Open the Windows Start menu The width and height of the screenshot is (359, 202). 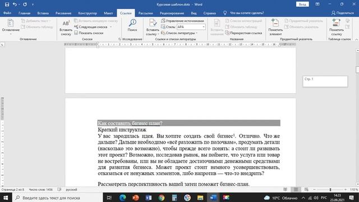tap(5, 198)
